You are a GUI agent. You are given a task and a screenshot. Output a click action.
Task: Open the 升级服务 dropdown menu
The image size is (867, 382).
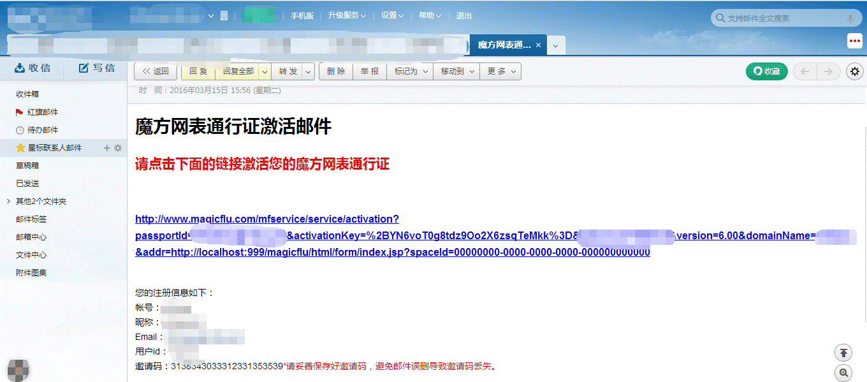point(347,16)
